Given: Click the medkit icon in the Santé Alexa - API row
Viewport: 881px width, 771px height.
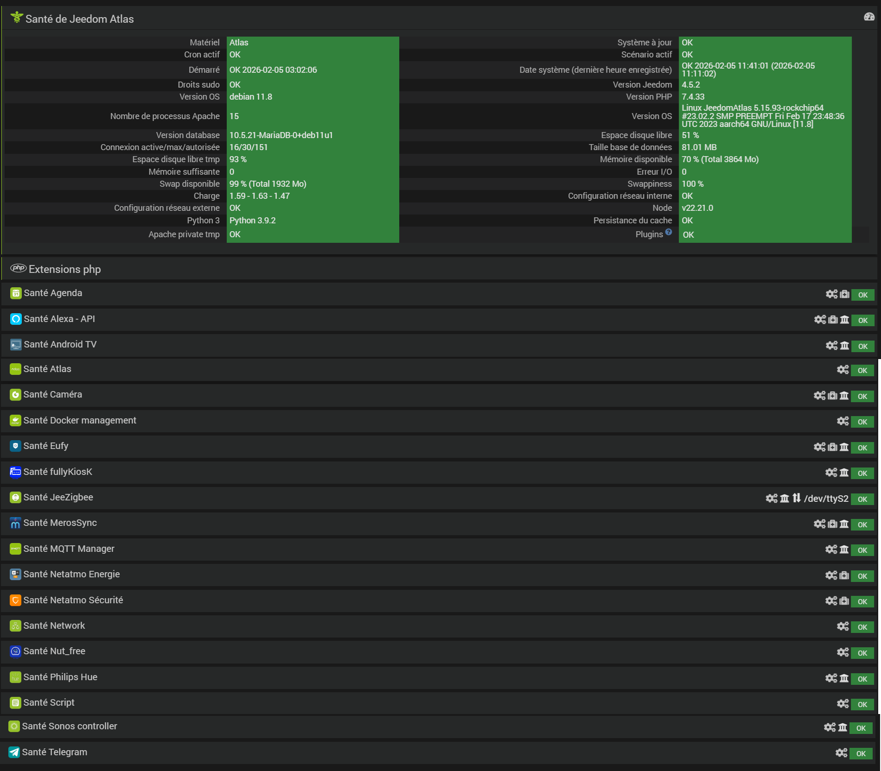Looking at the screenshot, I should (x=833, y=320).
